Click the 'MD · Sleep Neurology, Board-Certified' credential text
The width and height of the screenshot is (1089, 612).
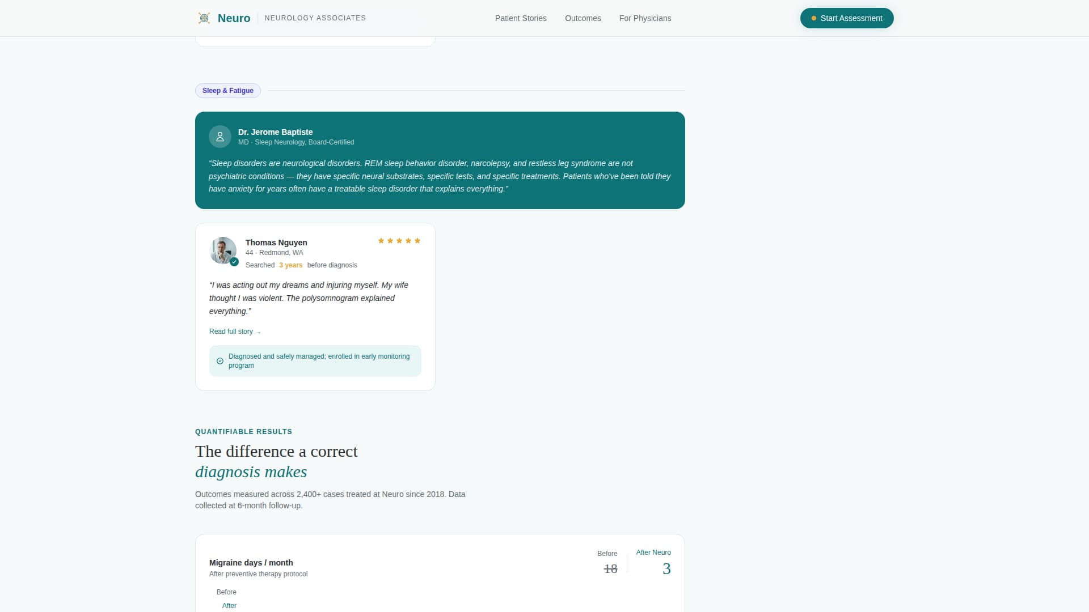(x=296, y=142)
